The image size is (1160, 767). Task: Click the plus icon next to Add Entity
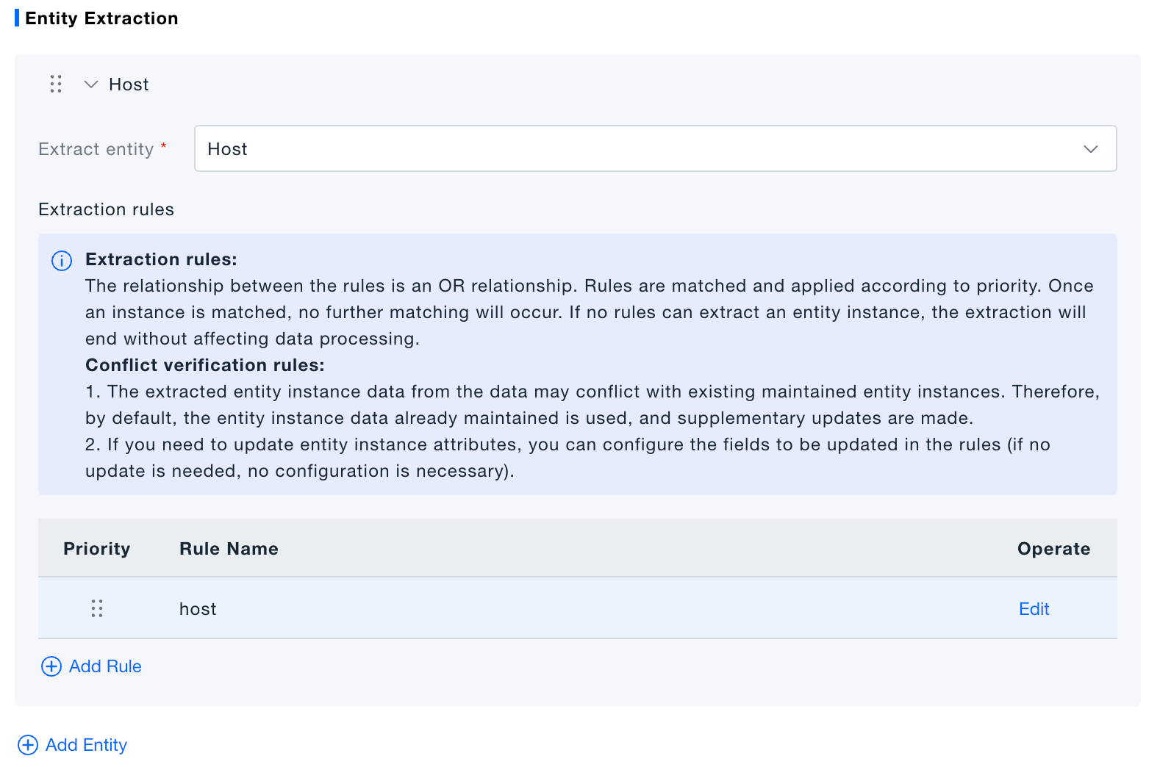pyautogui.click(x=28, y=745)
